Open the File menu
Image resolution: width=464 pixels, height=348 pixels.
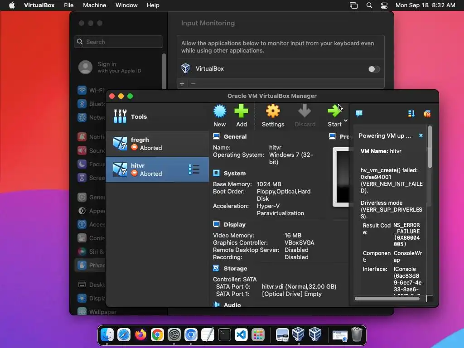pos(69,5)
